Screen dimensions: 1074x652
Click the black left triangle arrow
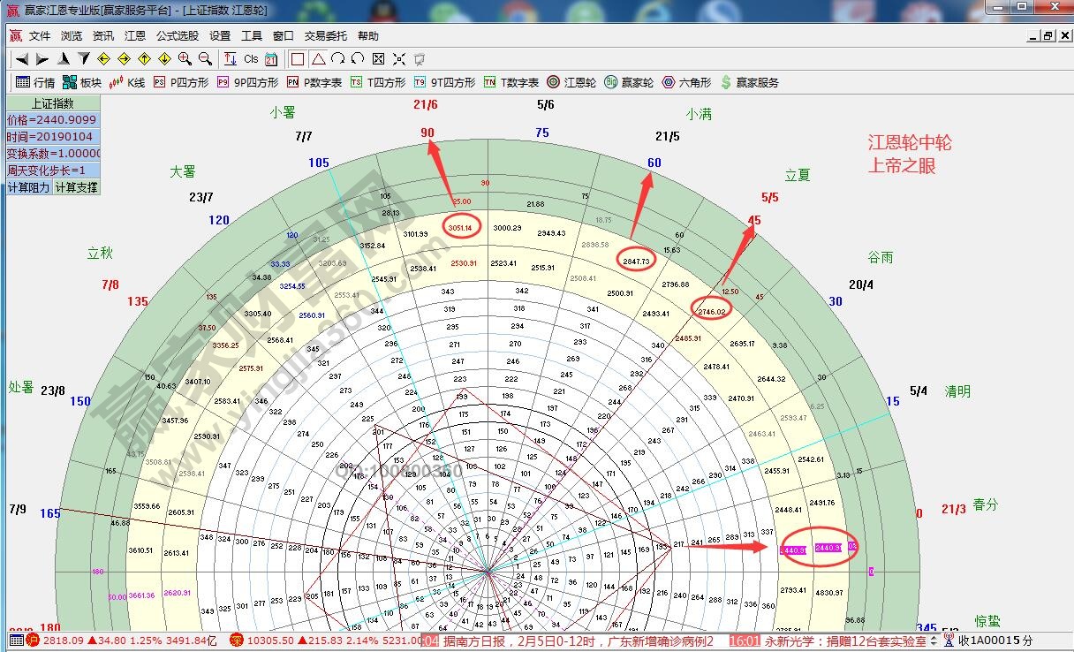(22, 59)
